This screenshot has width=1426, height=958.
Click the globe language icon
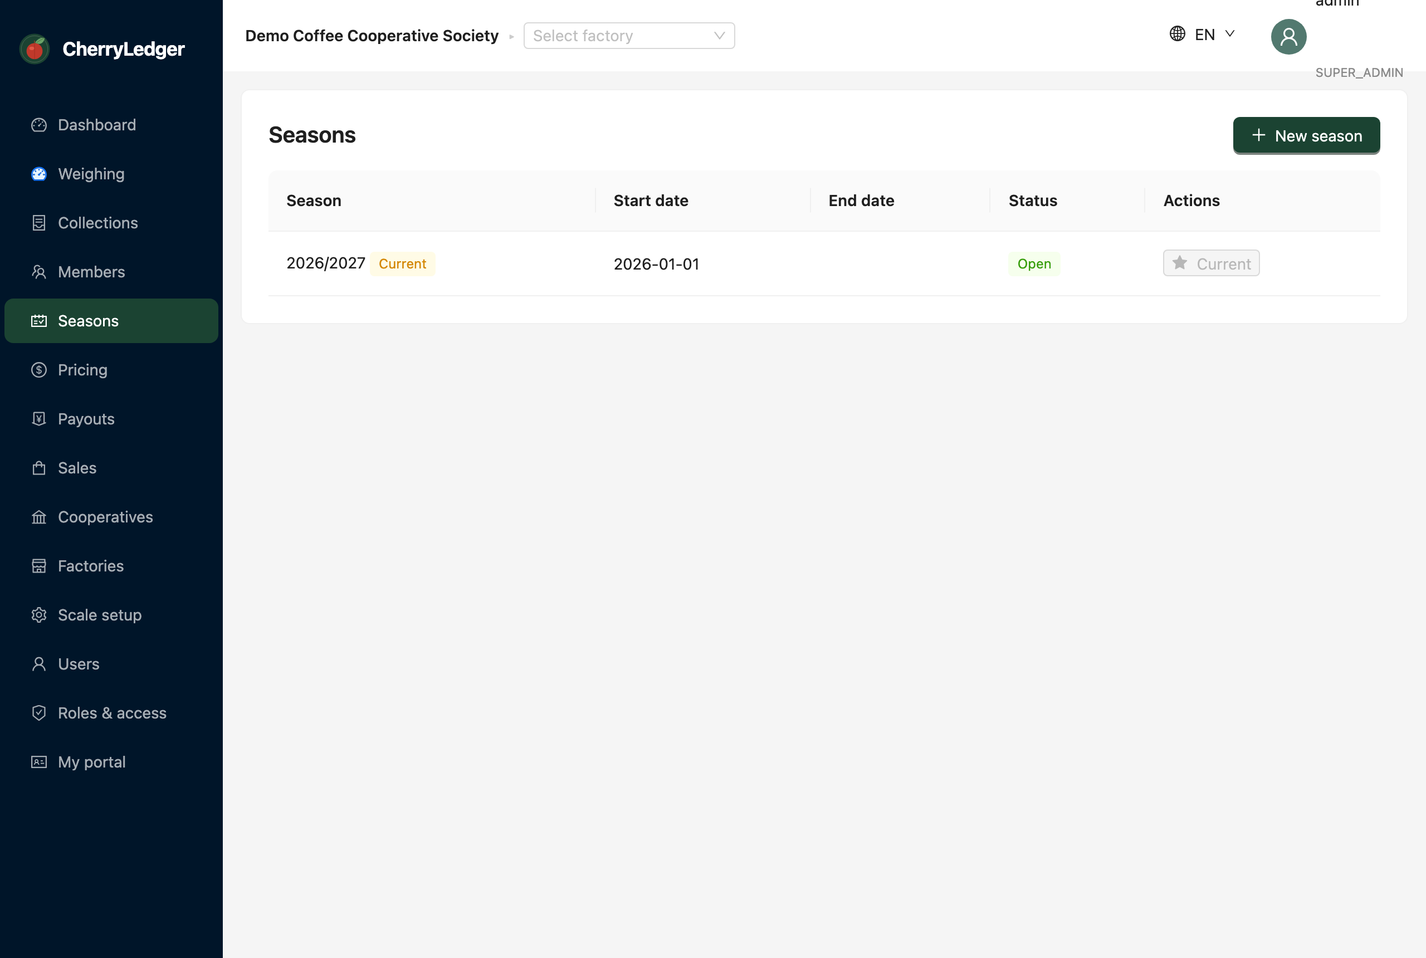point(1178,33)
